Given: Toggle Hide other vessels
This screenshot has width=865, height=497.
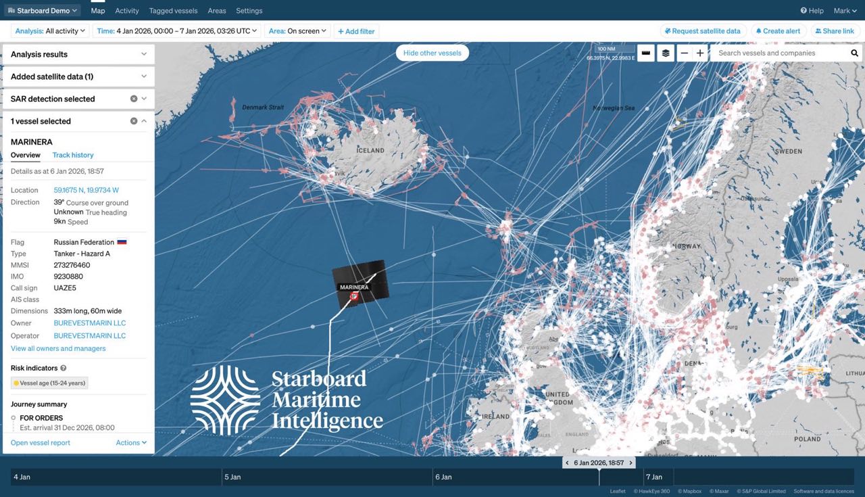Looking at the screenshot, I should 432,53.
